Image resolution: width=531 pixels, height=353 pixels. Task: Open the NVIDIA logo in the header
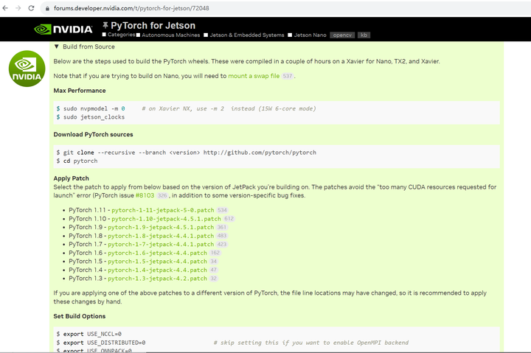(63, 29)
